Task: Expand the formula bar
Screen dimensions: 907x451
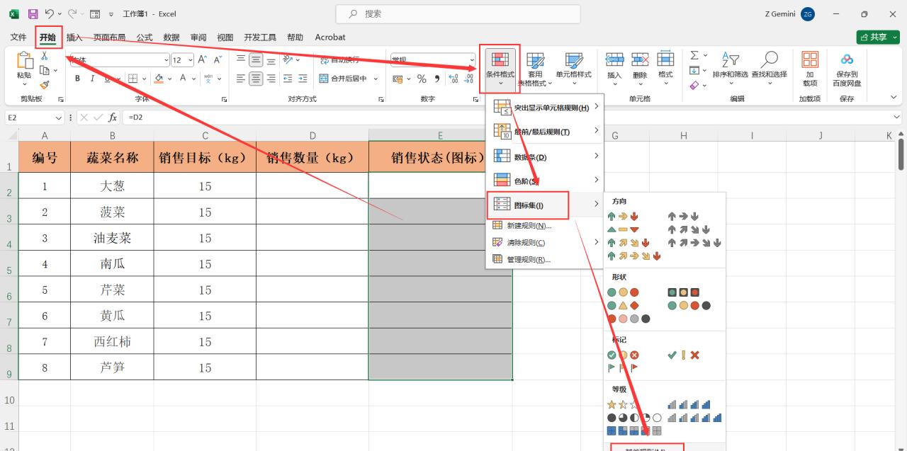Action: tap(898, 118)
